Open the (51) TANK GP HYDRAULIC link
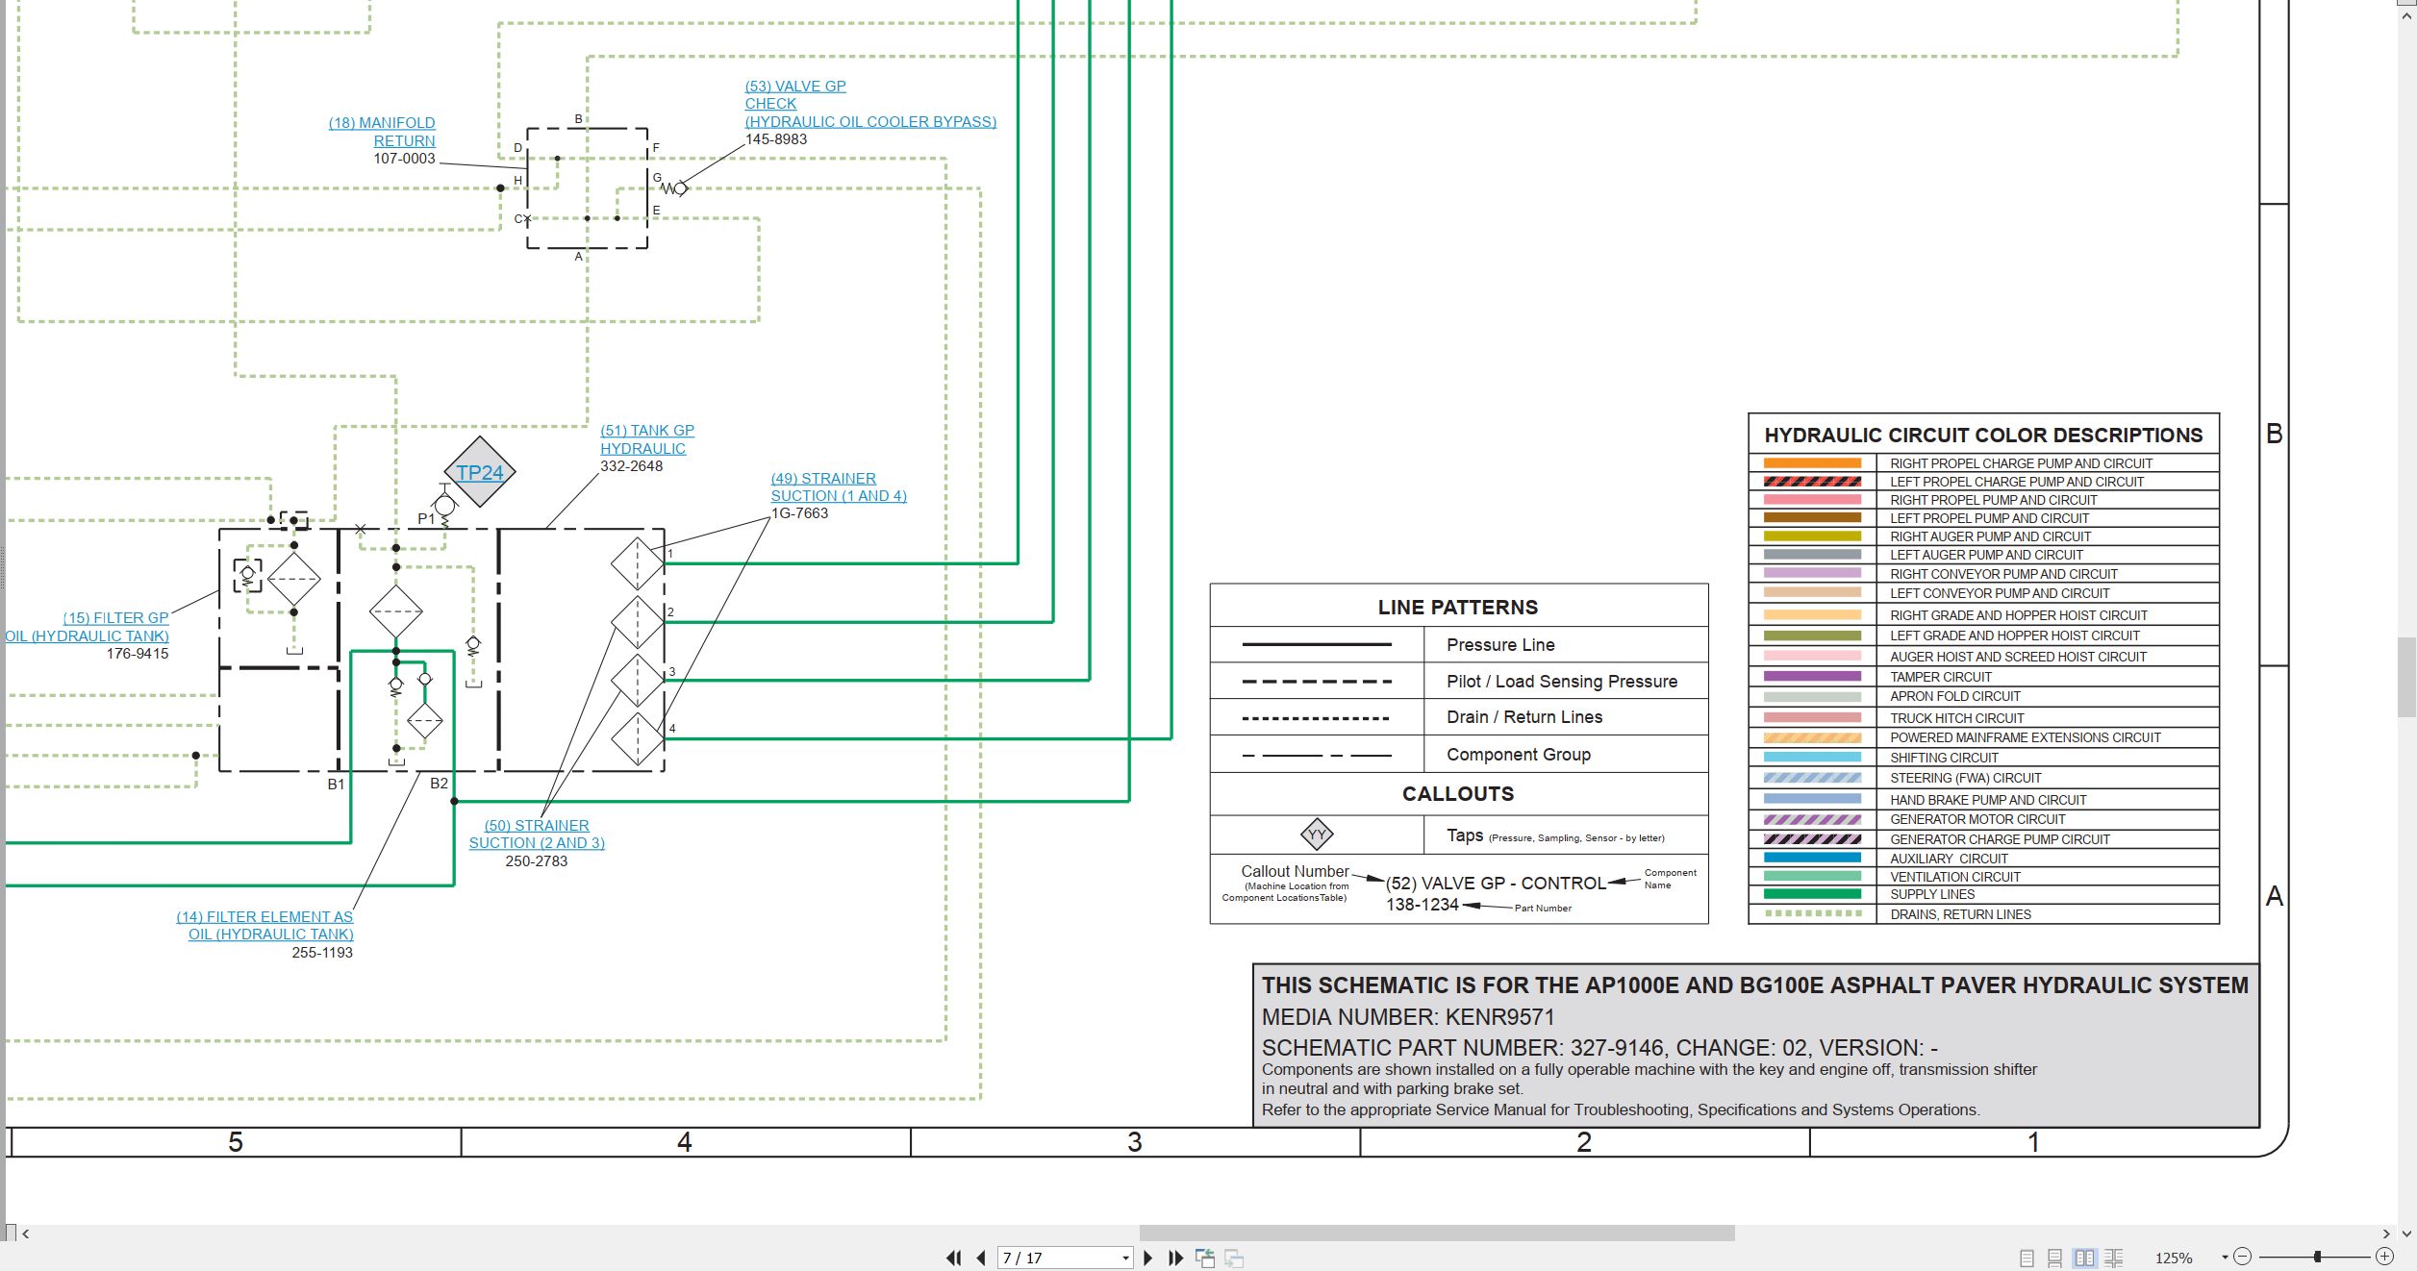2417x1271 pixels. click(646, 439)
